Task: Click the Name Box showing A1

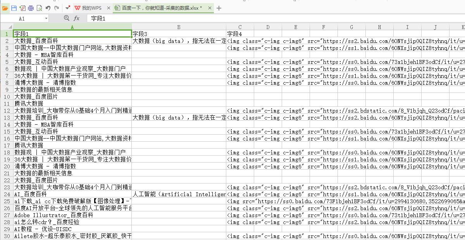Action: click(22, 18)
